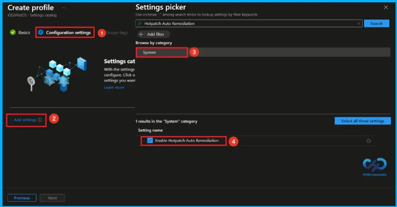
Task: Click the info icon beside Add settings
Action: (x=40, y=120)
